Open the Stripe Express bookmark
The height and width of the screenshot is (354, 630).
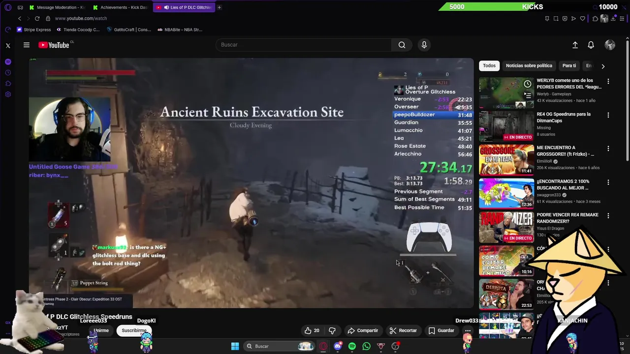click(34, 29)
